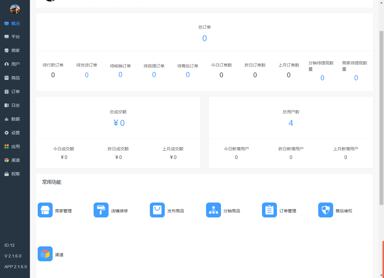The image size is (384, 278).
Task: Open the 发布商品 shopping bag icon
Action: 157,210
